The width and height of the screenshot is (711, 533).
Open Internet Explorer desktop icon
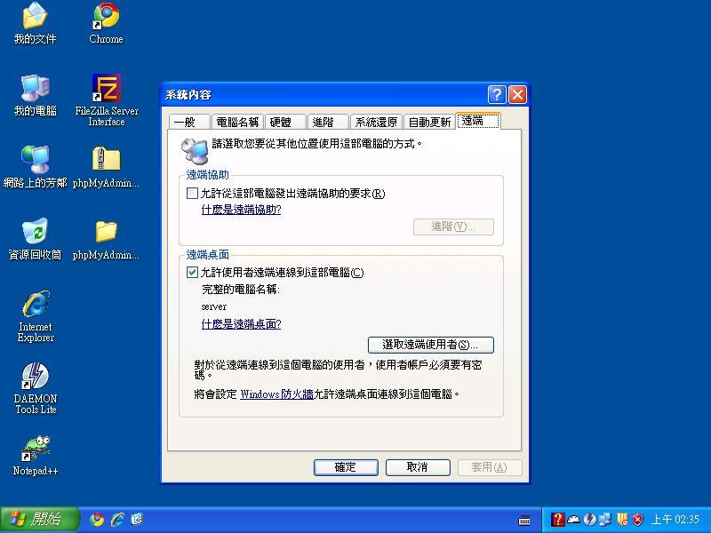pos(36,306)
